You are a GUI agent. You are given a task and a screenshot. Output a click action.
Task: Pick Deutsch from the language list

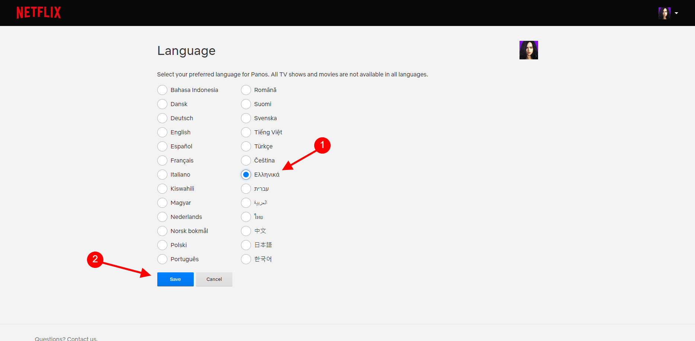pos(163,118)
